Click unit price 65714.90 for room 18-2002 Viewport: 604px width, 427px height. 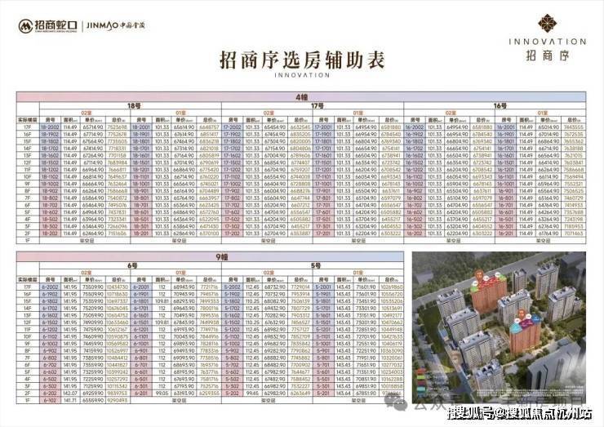(x=93, y=127)
